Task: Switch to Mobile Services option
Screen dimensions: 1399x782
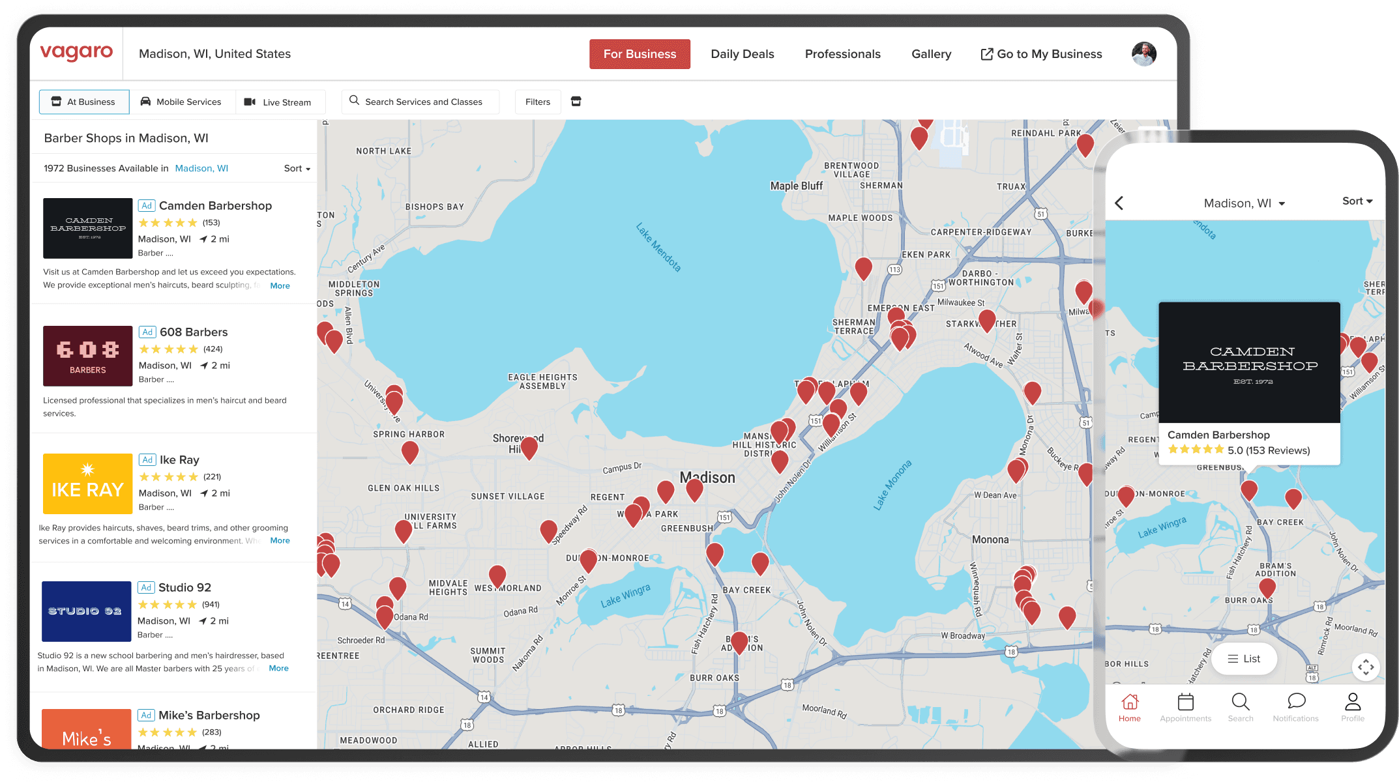Action: (181, 102)
